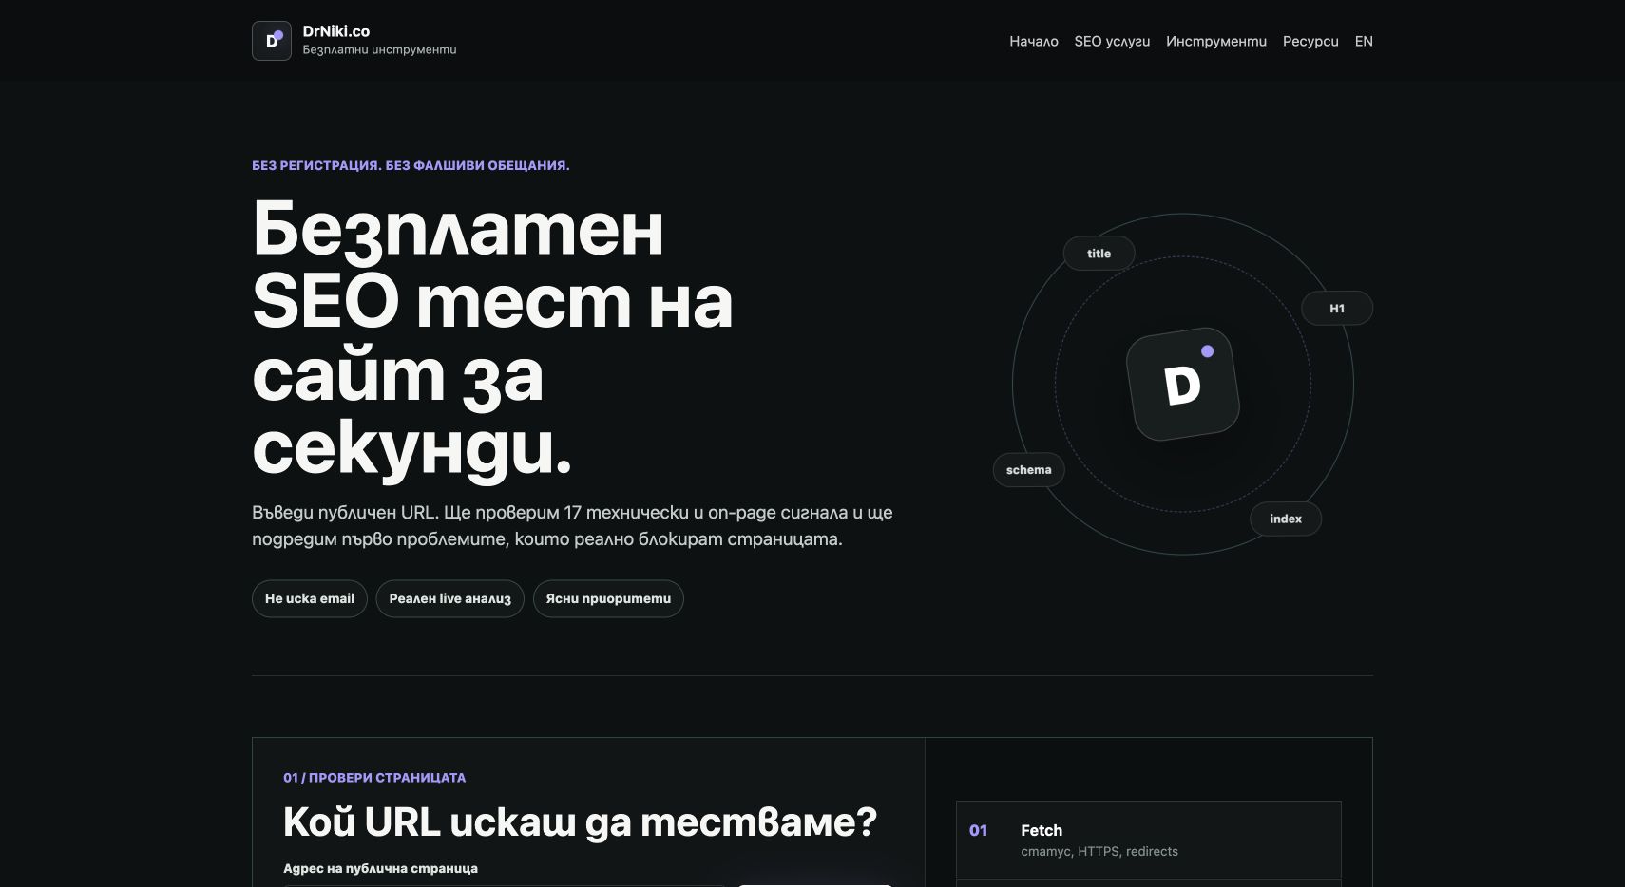Viewport: 1625px width, 887px height.
Task: Click 'Безплатни инструменти' tagline under the logo
Action: click(x=379, y=49)
